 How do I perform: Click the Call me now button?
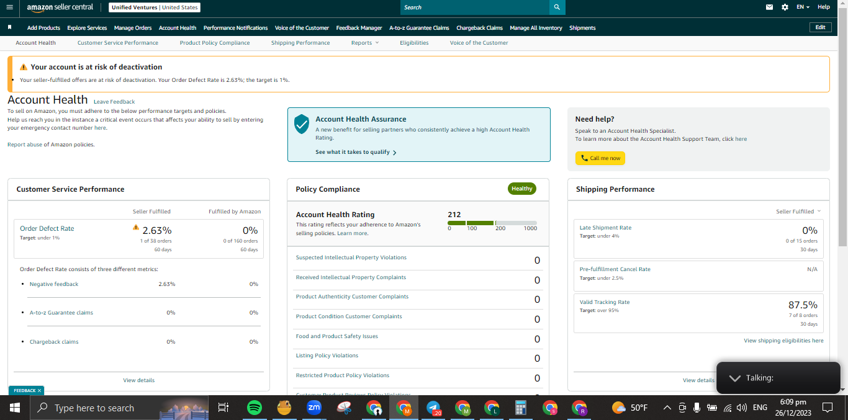(600, 158)
